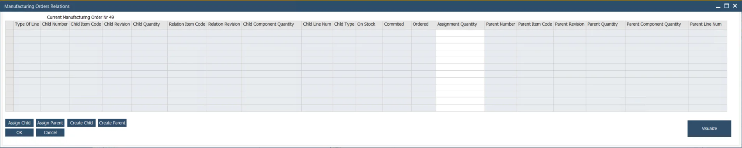742x148 pixels.
Task: Select the first row header in grid
Action: tap(9, 33)
